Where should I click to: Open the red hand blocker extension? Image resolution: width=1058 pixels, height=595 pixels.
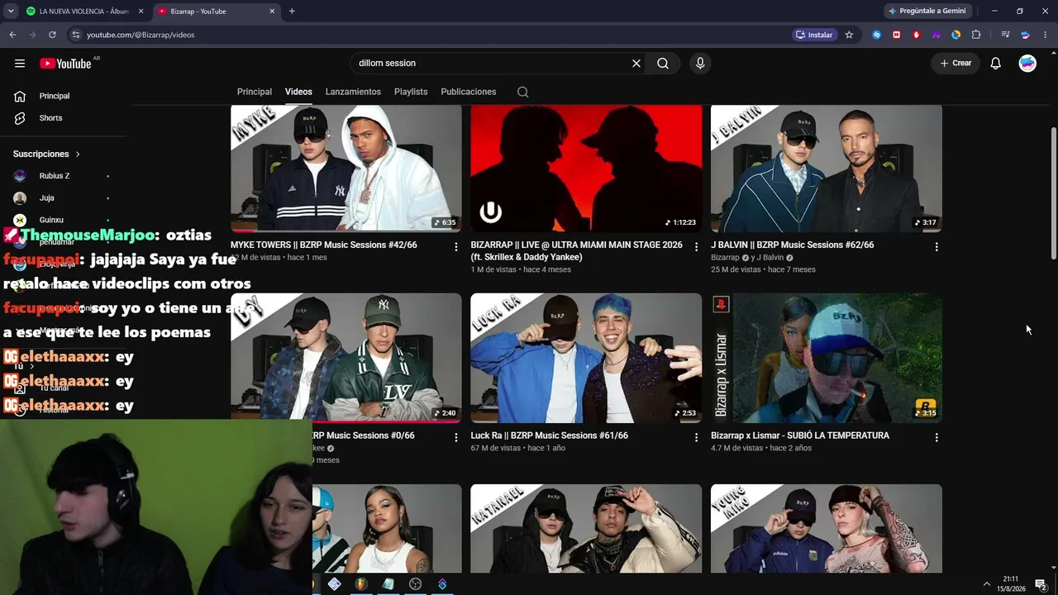pyautogui.click(x=917, y=35)
